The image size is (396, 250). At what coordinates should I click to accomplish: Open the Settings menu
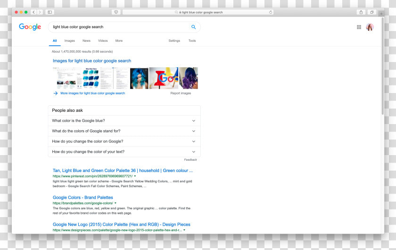click(174, 41)
